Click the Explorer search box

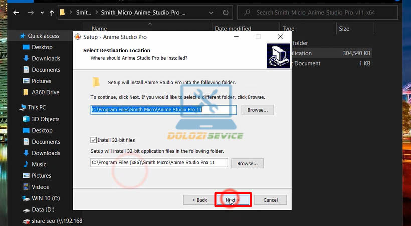[x=317, y=13]
